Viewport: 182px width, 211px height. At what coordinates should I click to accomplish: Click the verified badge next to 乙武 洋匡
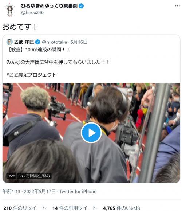pos(37,42)
